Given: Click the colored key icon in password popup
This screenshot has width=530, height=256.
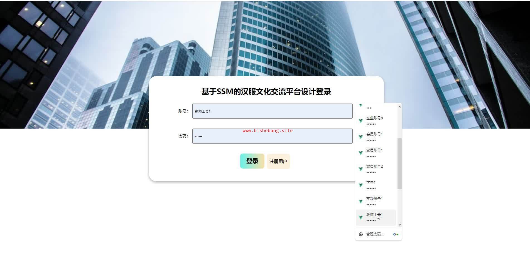Looking at the screenshot, I should click(396, 234).
